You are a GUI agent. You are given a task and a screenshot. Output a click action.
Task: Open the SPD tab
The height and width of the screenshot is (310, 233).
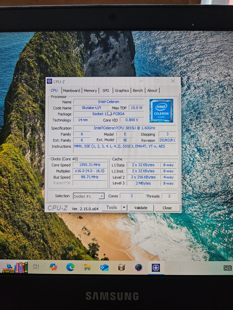coord(106,91)
